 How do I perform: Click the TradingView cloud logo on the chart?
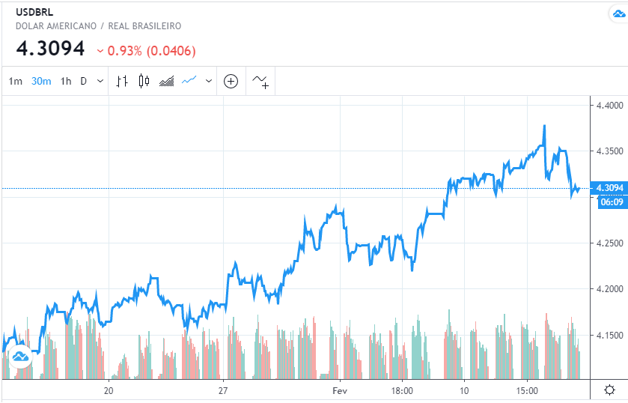[x=20, y=356]
